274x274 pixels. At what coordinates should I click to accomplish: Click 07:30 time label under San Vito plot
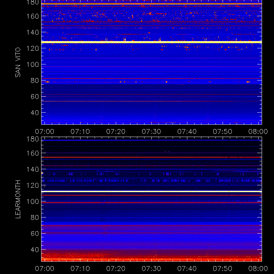(x=151, y=132)
